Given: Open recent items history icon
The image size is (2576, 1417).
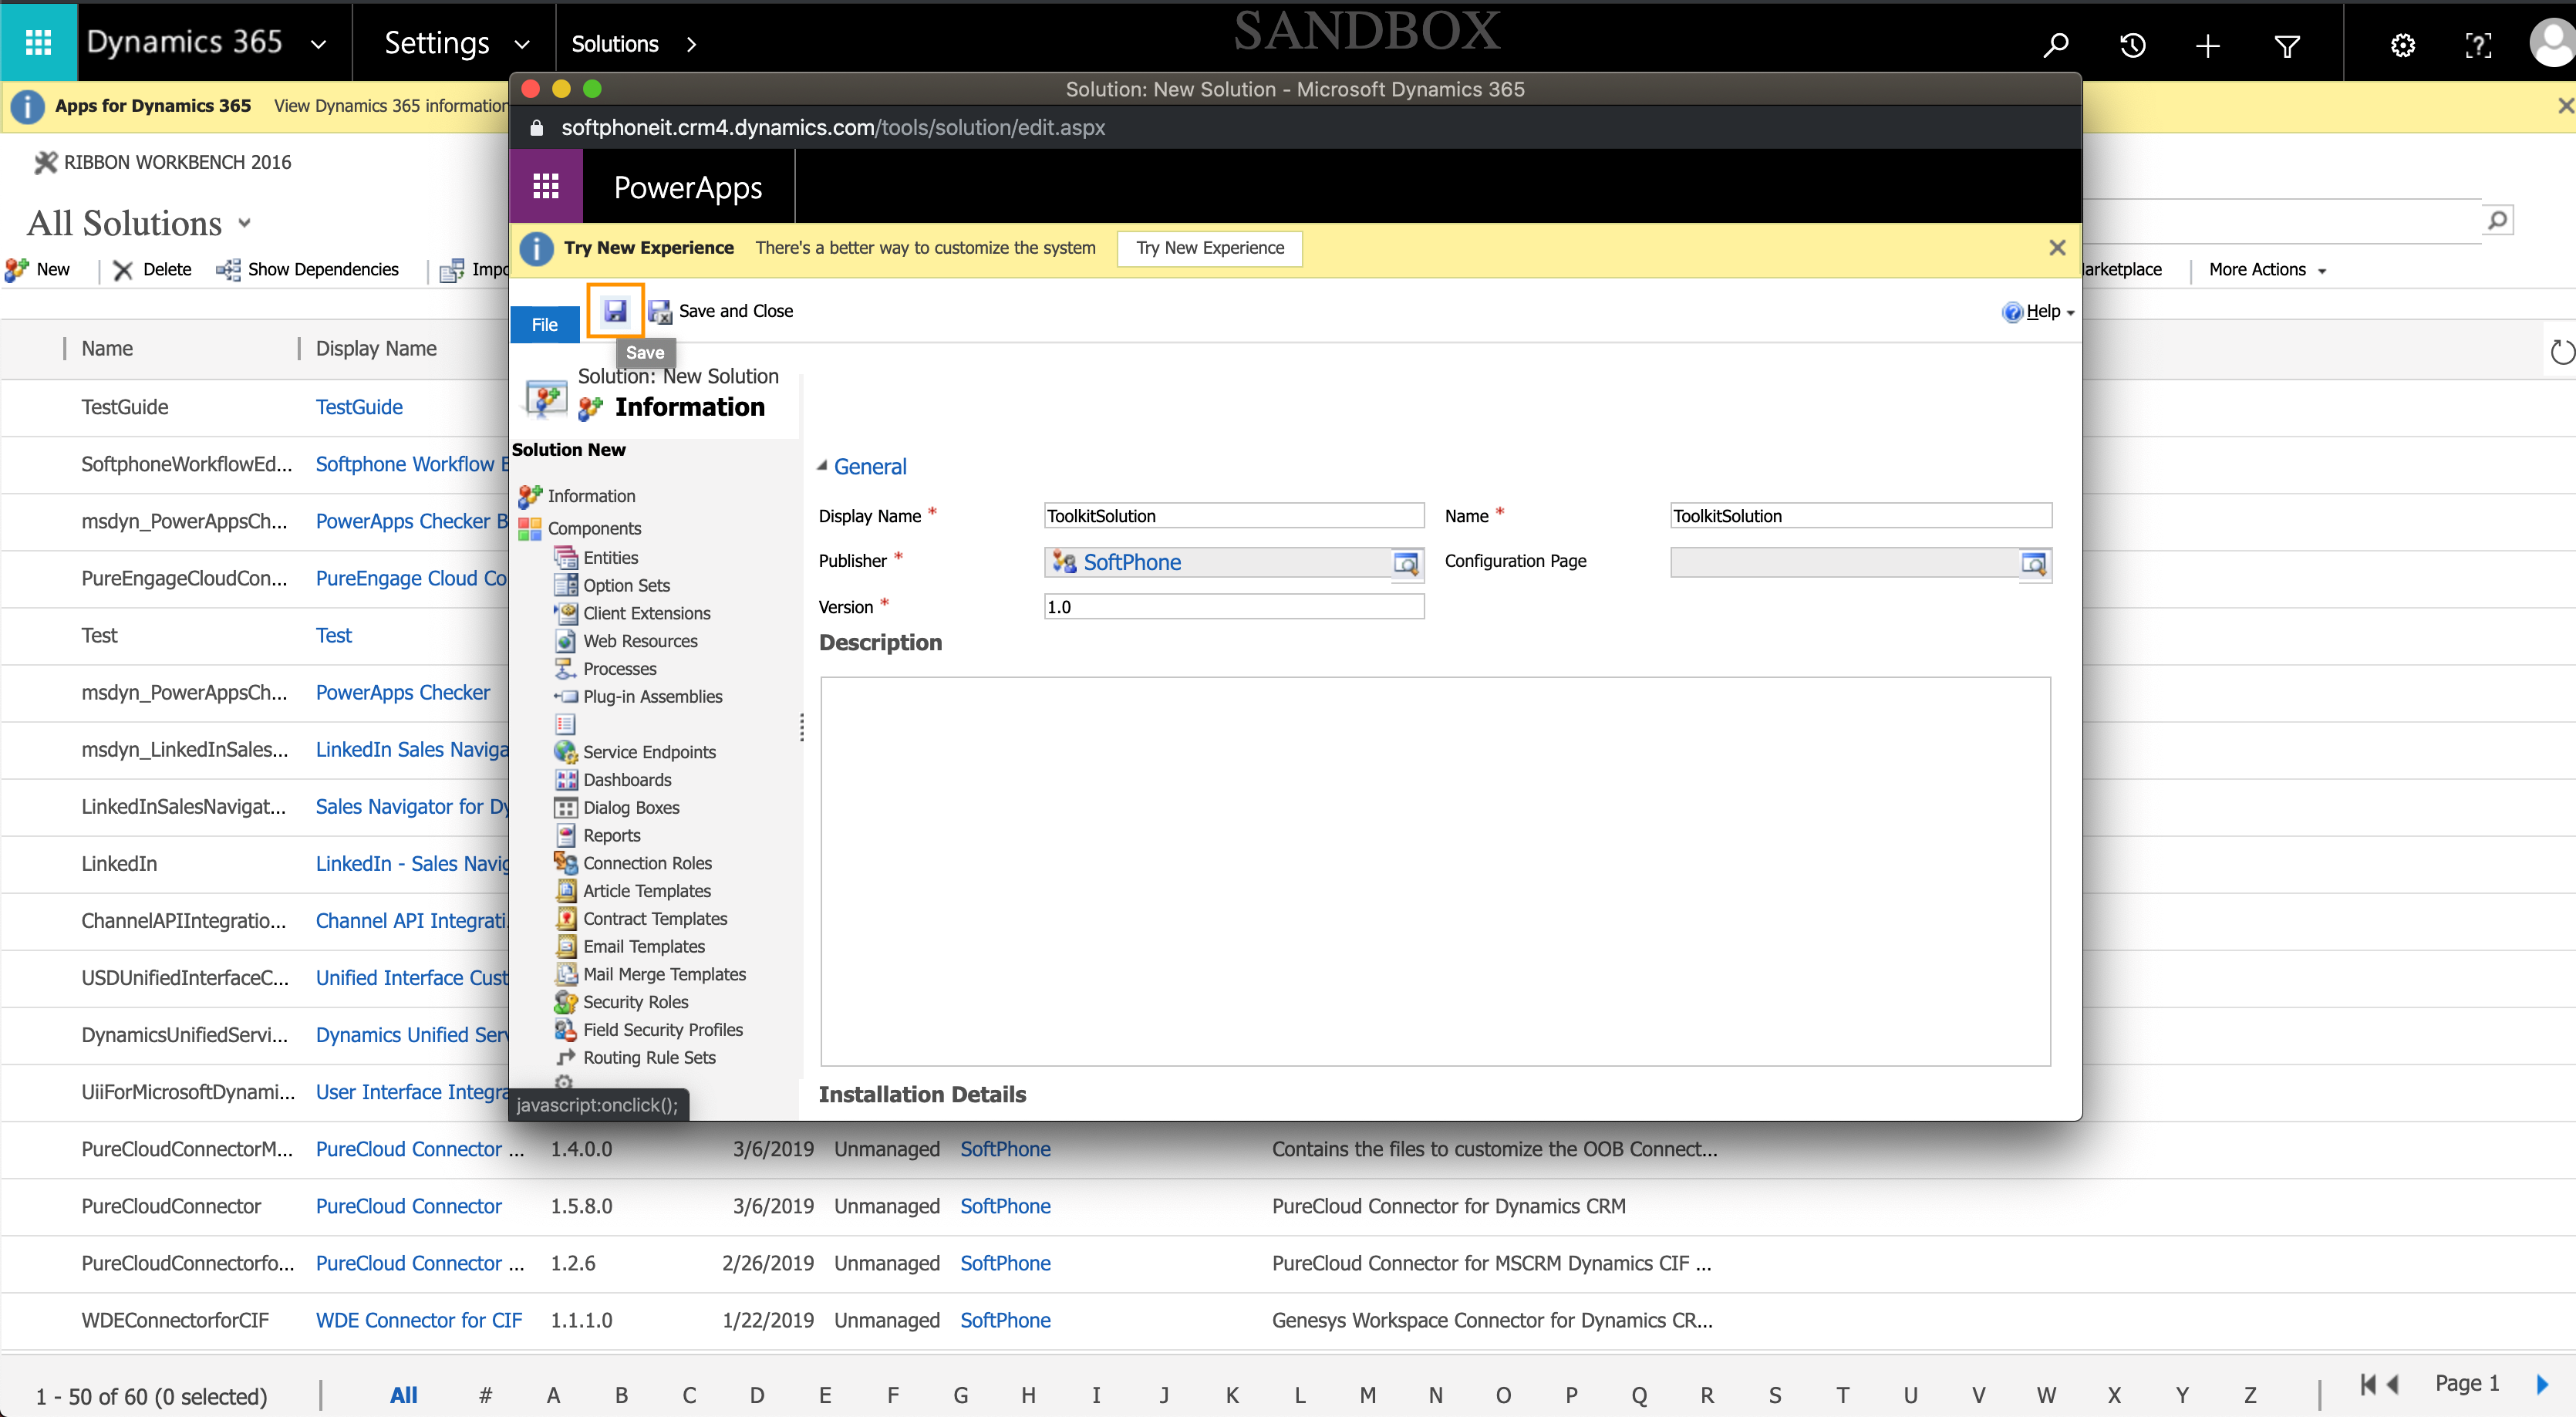Looking at the screenshot, I should click(2132, 45).
